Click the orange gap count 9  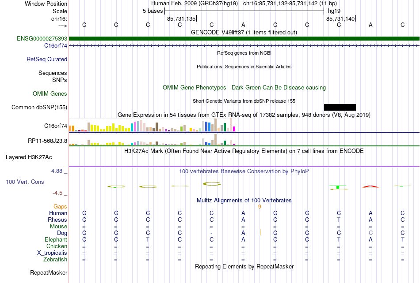260,206
